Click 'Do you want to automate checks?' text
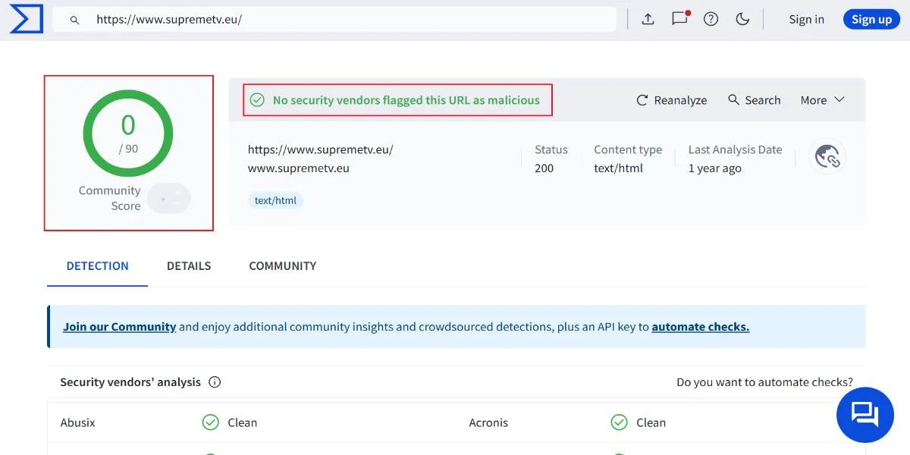This screenshot has width=910, height=455. point(764,382)
